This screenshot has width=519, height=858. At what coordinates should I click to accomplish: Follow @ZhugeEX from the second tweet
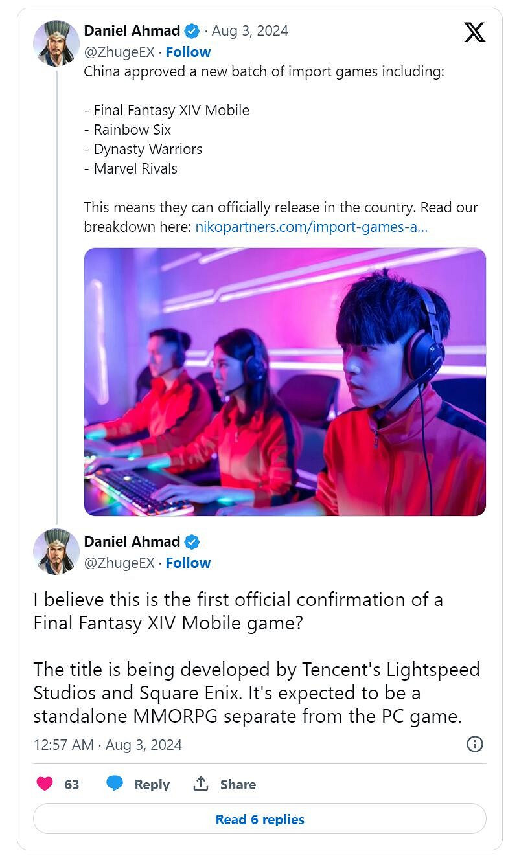[x=188, y=563]
